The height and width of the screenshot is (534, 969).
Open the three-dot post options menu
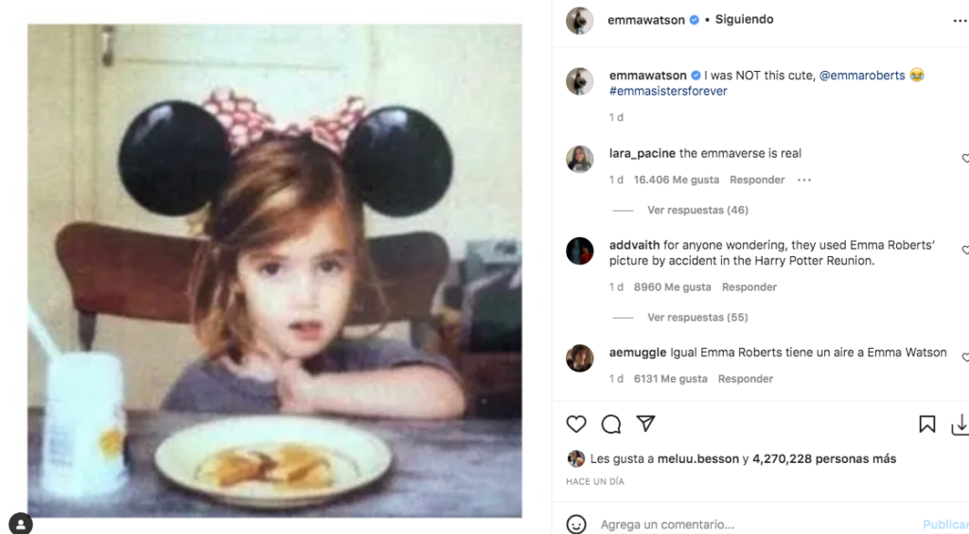(x=960, y=20)
